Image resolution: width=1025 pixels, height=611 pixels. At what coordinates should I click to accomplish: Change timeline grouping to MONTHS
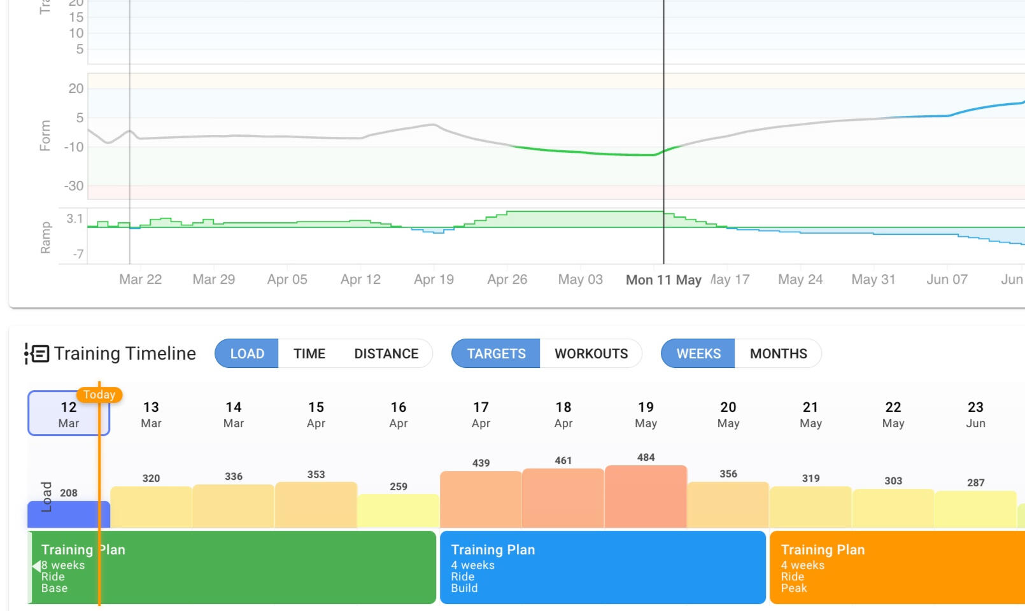(778, 353)
